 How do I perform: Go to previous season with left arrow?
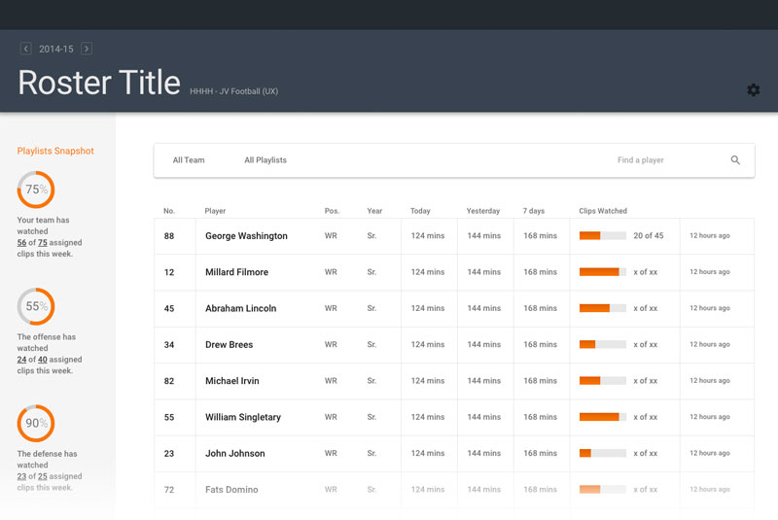tap(26, 49)
